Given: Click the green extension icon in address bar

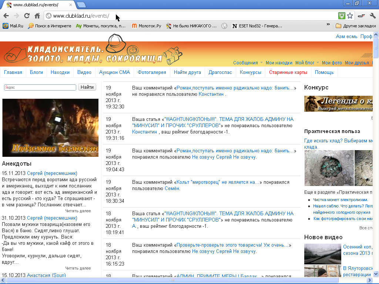Looking at the screenshot, I should pos(342,16).
